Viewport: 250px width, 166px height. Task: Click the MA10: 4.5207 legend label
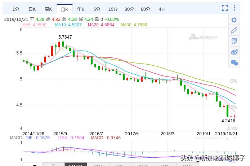tap(68, 25)
